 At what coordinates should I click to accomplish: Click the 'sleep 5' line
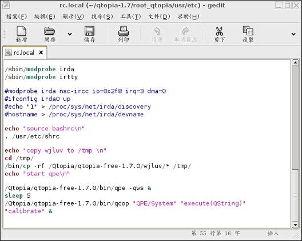(18, 195)
